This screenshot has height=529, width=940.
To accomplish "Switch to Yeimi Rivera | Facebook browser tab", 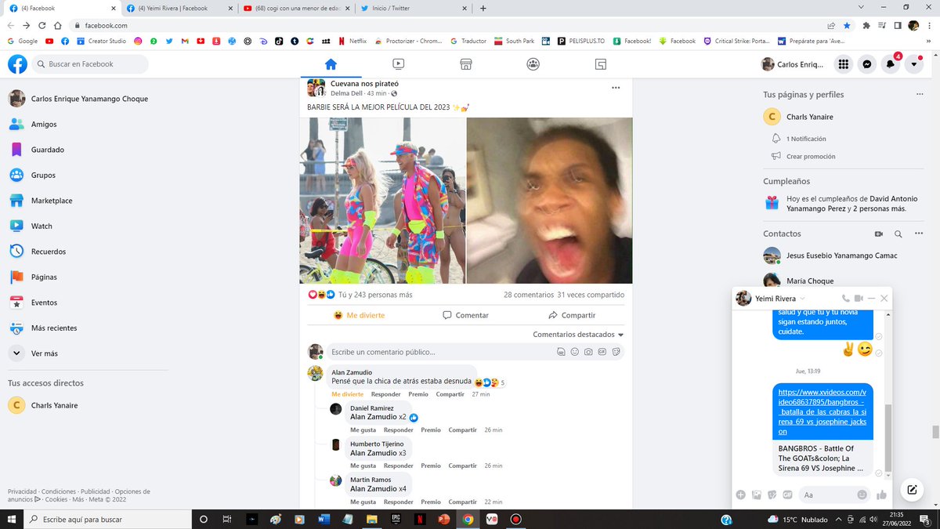I will [x=180, y=9].
